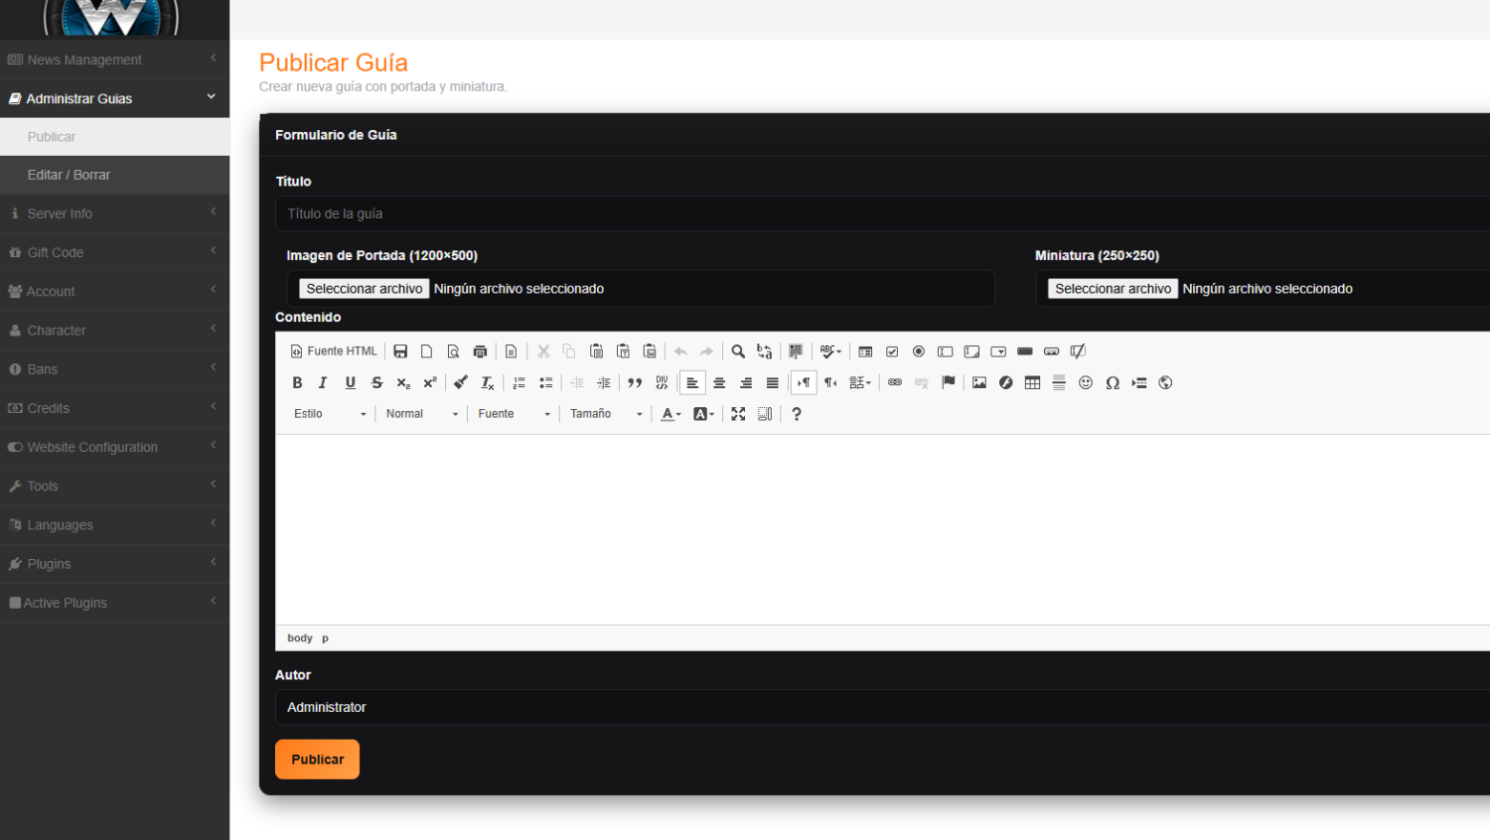The image size is (1490, 840).
Task: Insert a special character symbol
Action: (1113, 382)
